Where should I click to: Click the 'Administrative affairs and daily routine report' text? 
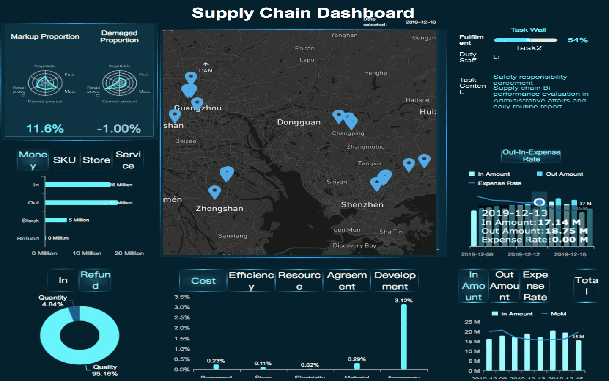(540, 104)
